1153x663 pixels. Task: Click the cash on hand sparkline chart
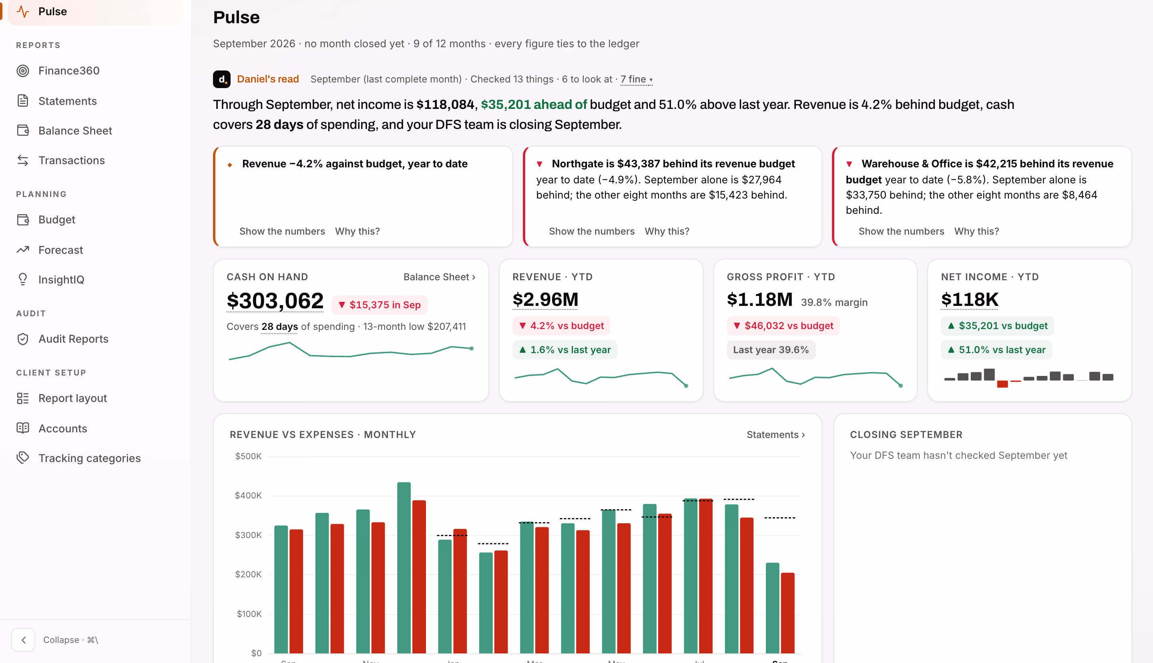[350, 351]
